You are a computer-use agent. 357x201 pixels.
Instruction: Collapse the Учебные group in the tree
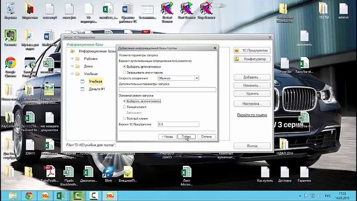coord(72,74)
